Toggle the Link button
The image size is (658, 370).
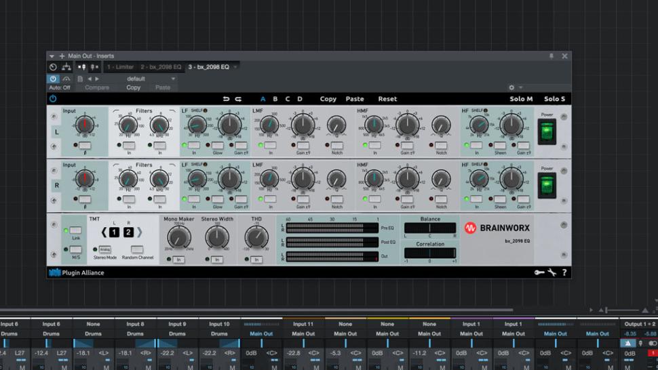(75, 230)
